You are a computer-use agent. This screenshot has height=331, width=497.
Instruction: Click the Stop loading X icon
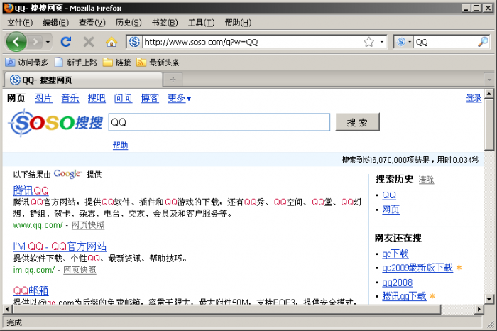[x=89, y=42]
